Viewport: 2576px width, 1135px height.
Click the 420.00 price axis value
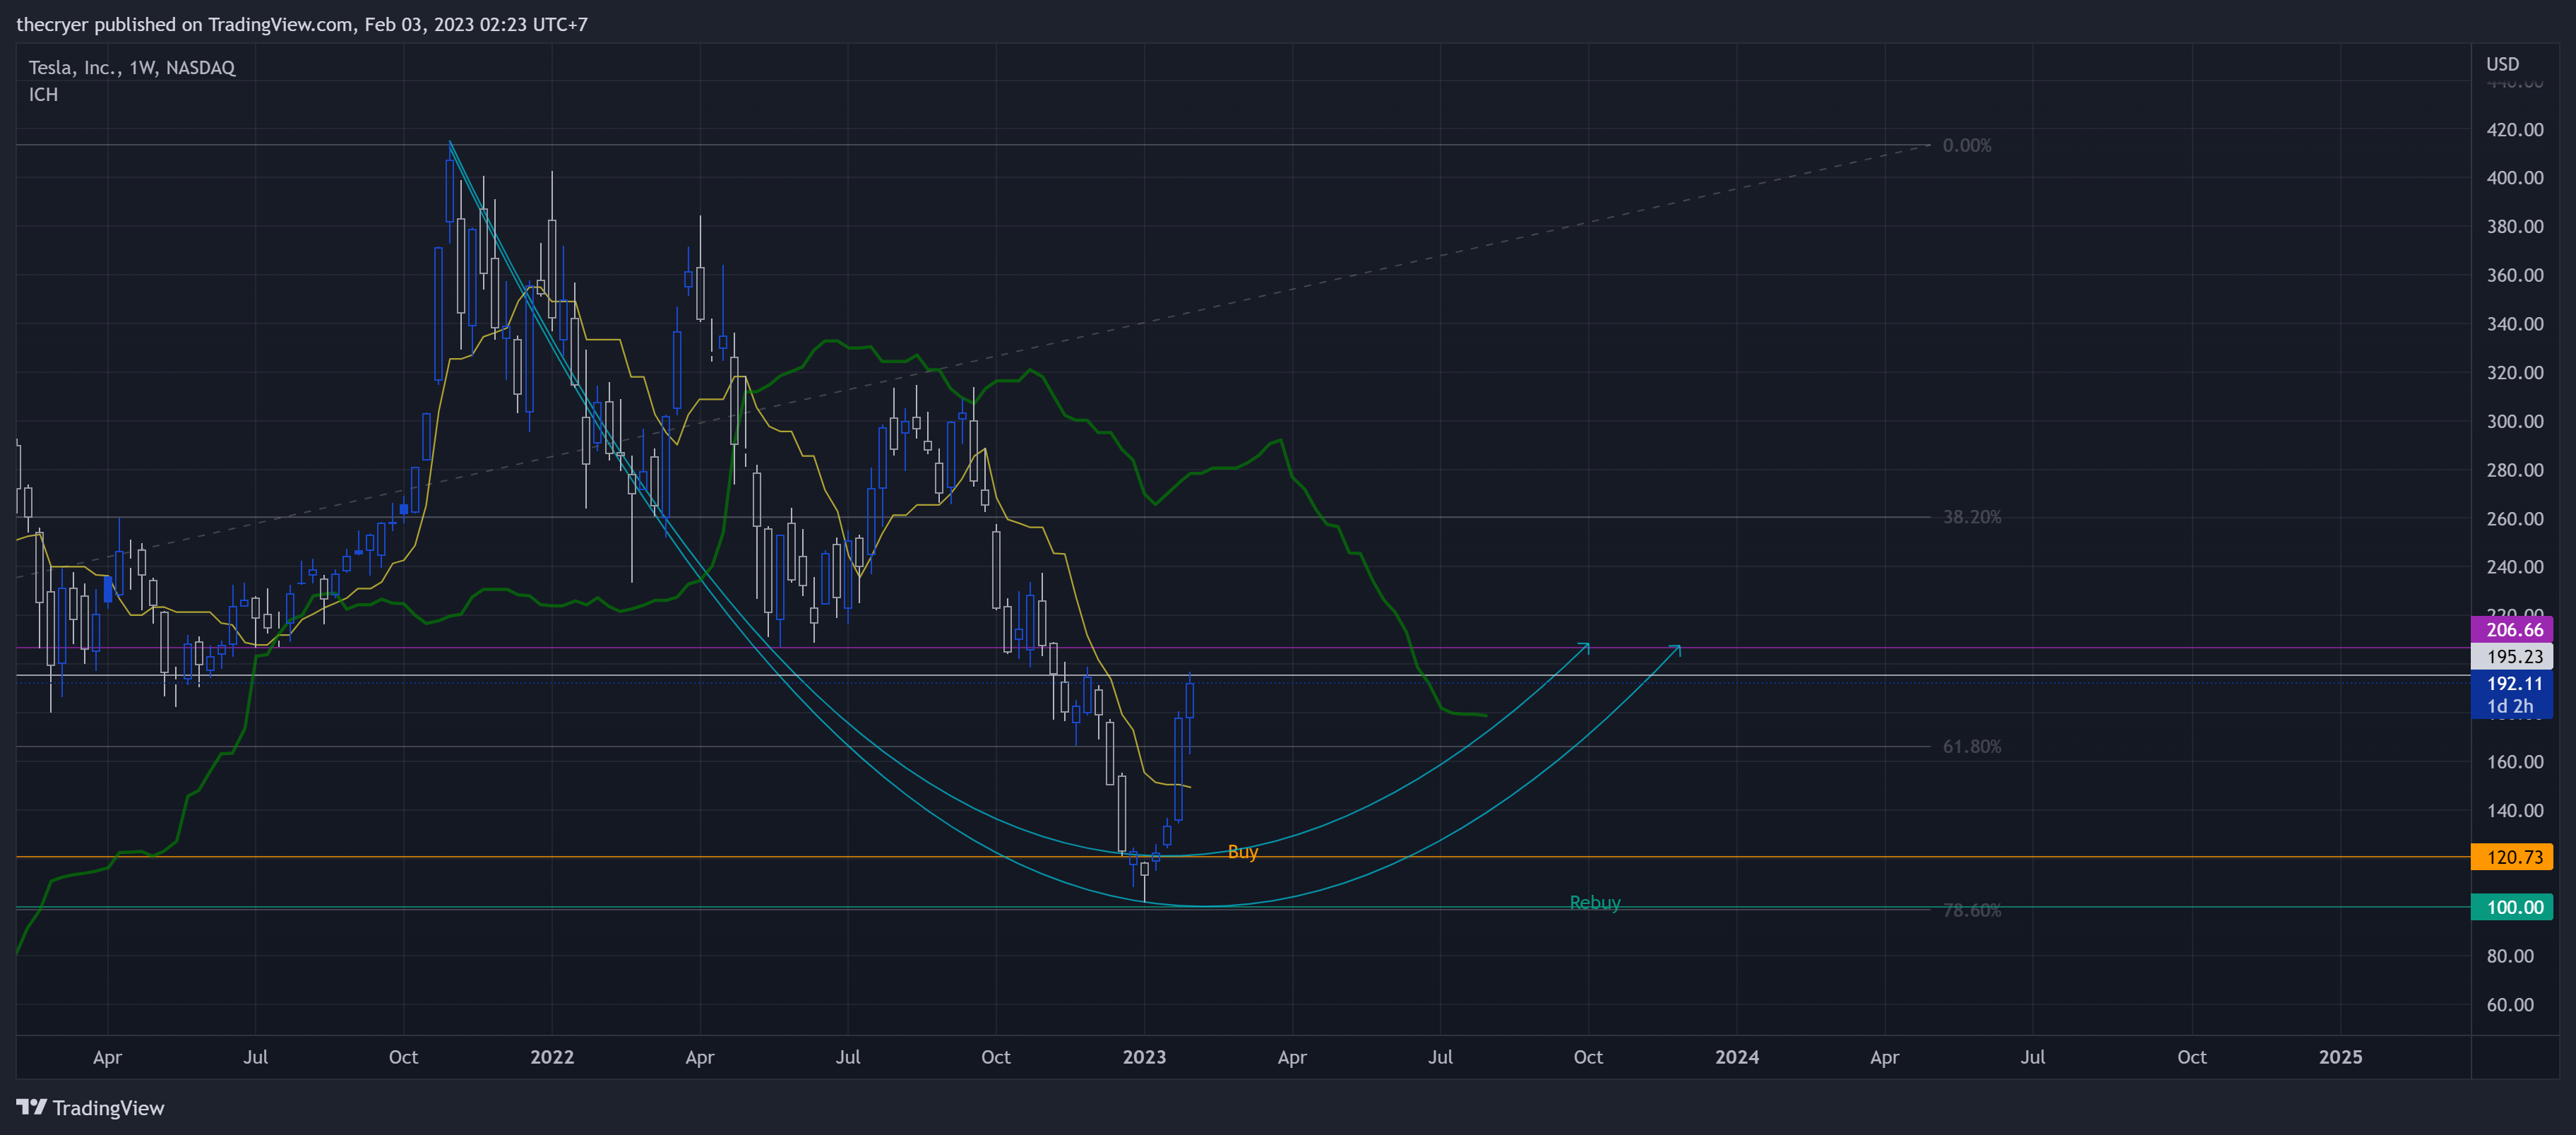(2515, 130)
